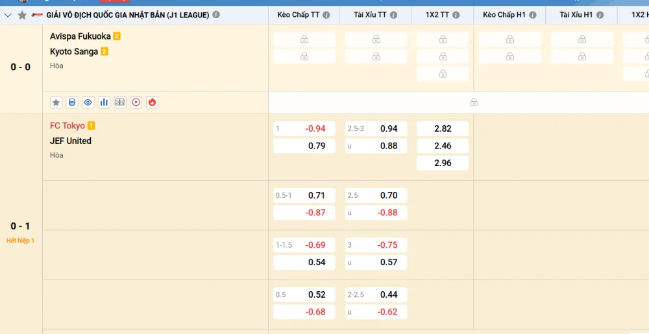Open hot flame icon for Avispa match

152,102
